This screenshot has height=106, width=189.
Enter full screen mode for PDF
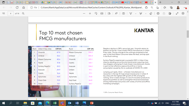pyautogui.click(x=177, y=13)
